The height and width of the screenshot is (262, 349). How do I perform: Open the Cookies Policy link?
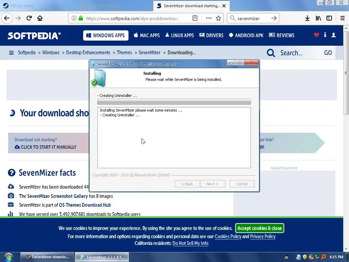tap(228, 236)
